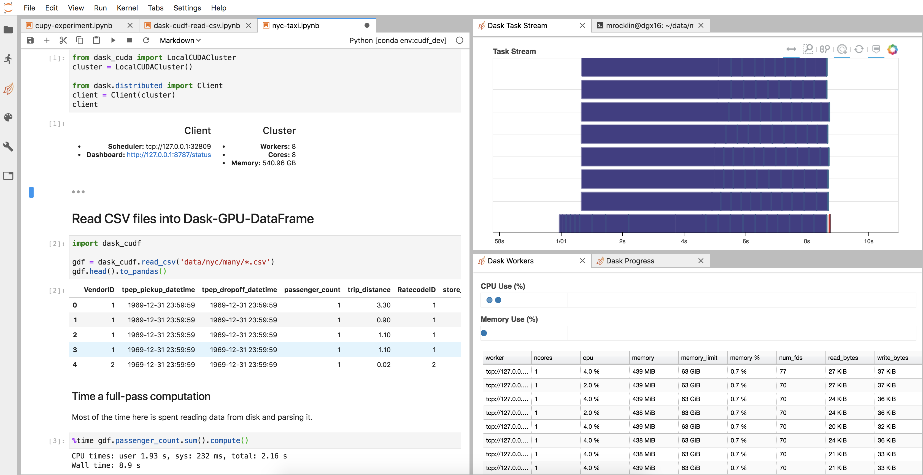
Task: Open the file browser sidebar
Action: [8, 30]
